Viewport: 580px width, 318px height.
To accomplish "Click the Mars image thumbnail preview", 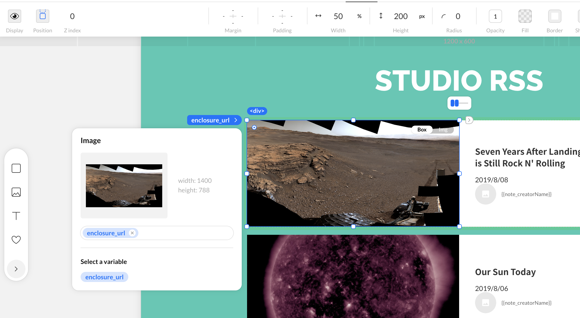I will coord(124,185).
